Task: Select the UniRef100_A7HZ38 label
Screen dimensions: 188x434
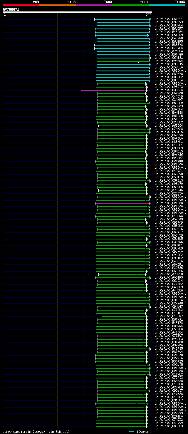Action: tap(169, 274)
